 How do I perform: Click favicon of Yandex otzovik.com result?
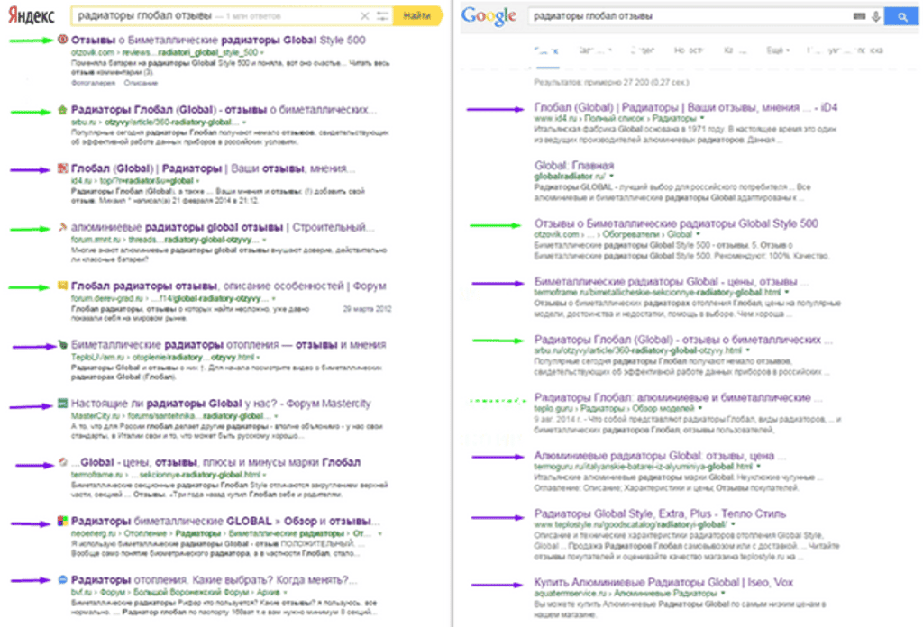(x=62, y=40)
